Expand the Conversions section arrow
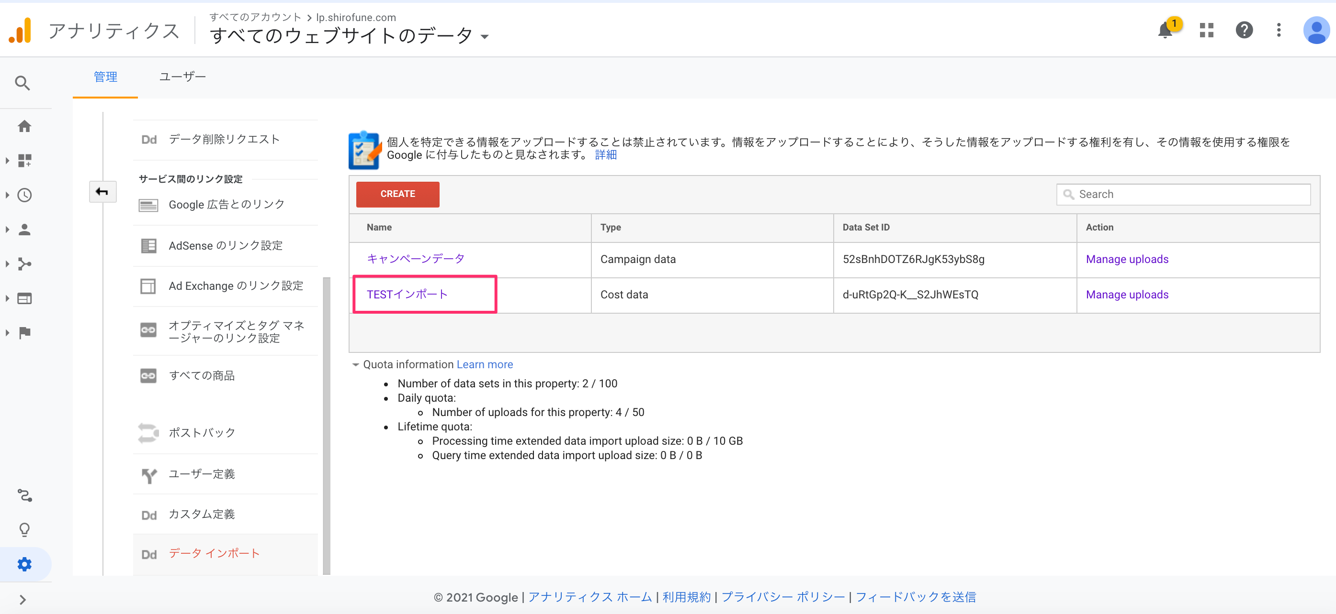Screen dimensions: 1336x614 tap(7, 332)
